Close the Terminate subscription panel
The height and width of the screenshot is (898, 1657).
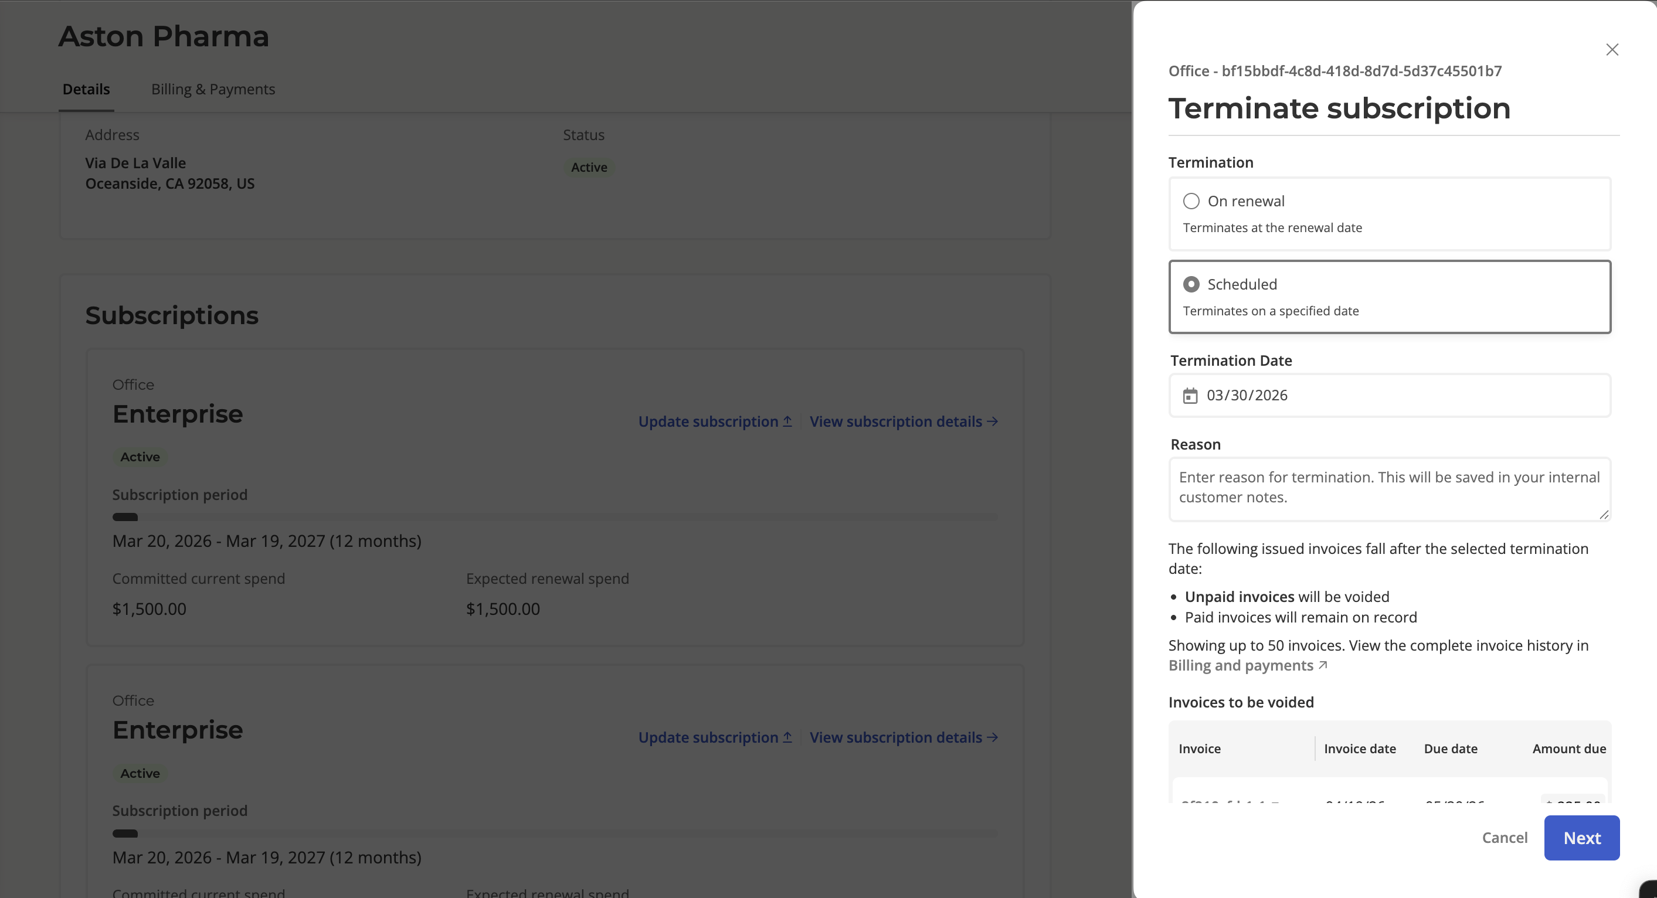[x=1611, y=50]
